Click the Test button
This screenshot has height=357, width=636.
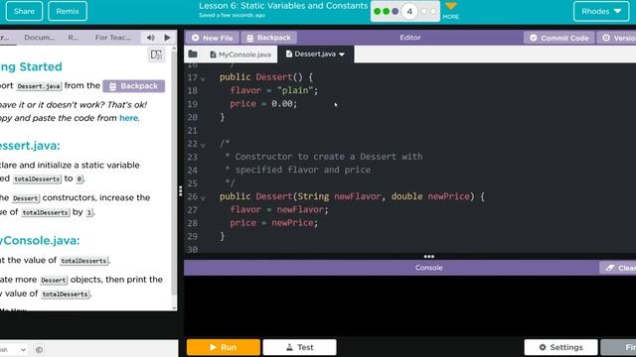point(299,347)
